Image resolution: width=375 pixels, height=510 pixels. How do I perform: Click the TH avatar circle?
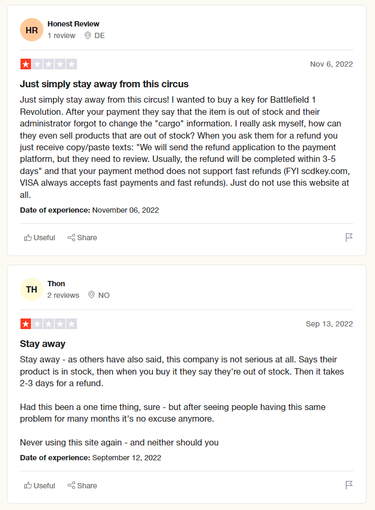32,289
